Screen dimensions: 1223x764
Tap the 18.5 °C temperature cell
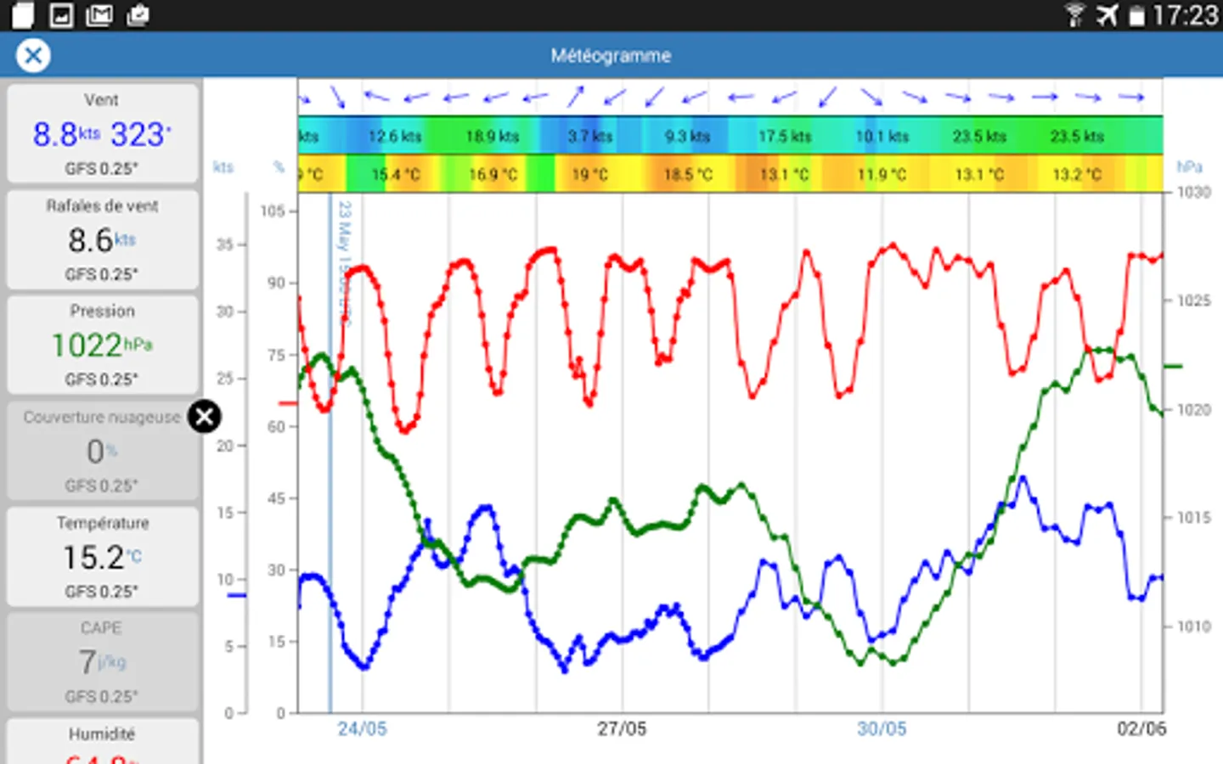pos(688,175)
